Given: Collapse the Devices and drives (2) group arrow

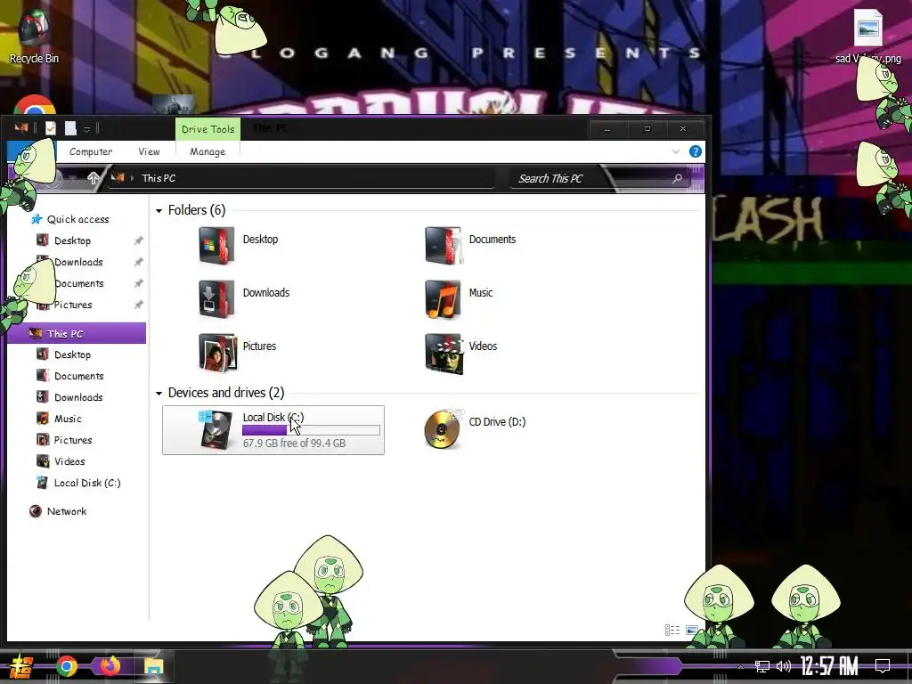Looking at the screenshot, I should 159,393.
